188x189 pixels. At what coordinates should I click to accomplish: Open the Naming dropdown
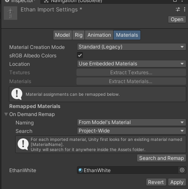[x=132, y=122]
